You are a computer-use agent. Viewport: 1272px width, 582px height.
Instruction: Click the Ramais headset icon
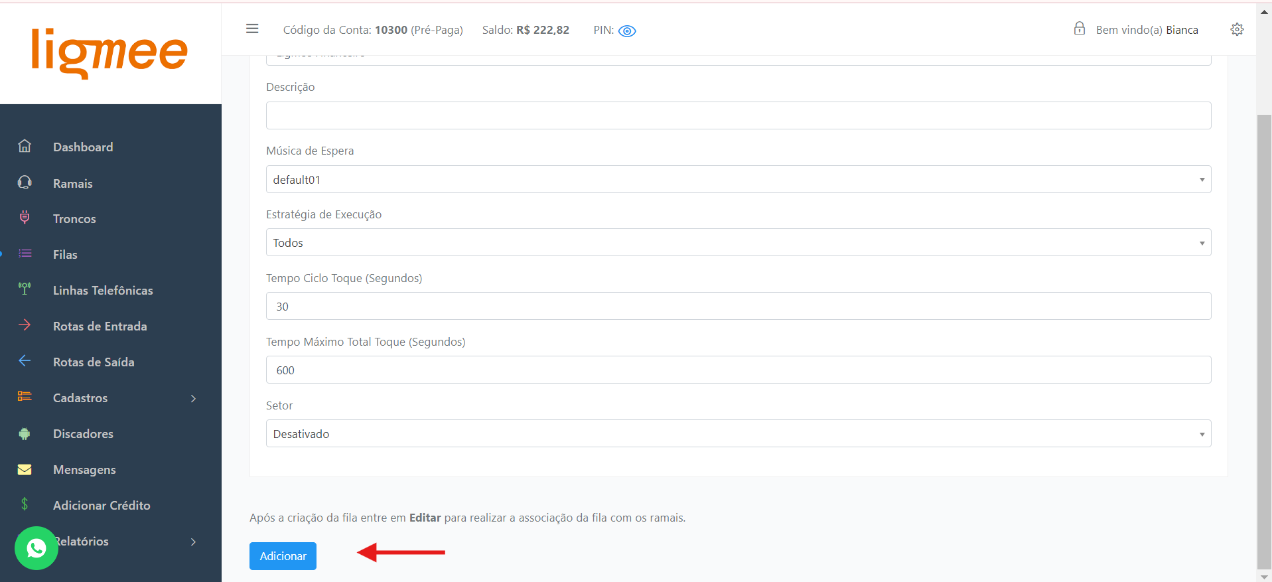click(x=25, y=182)
